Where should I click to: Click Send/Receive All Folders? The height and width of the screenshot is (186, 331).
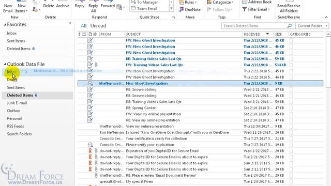click(289, 6)
